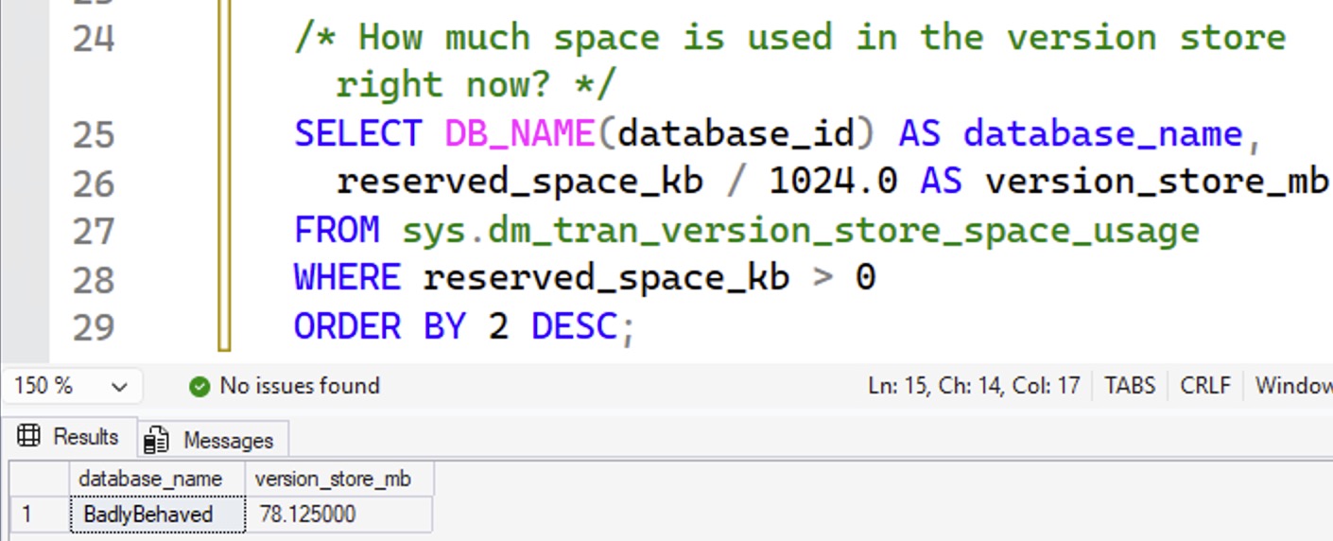Open the 150 % zoom level dropdown
Screen dimensions: 1333x541
point(119,387)
